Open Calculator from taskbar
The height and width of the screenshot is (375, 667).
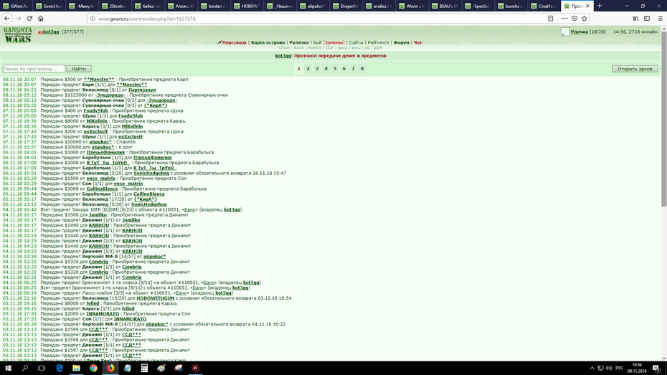point(144,369)
